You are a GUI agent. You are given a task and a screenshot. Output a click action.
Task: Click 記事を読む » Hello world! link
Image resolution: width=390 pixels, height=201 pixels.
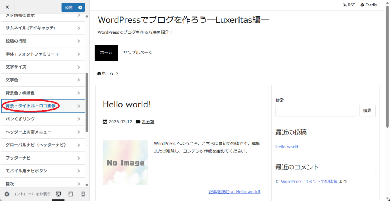click(235, 192)
